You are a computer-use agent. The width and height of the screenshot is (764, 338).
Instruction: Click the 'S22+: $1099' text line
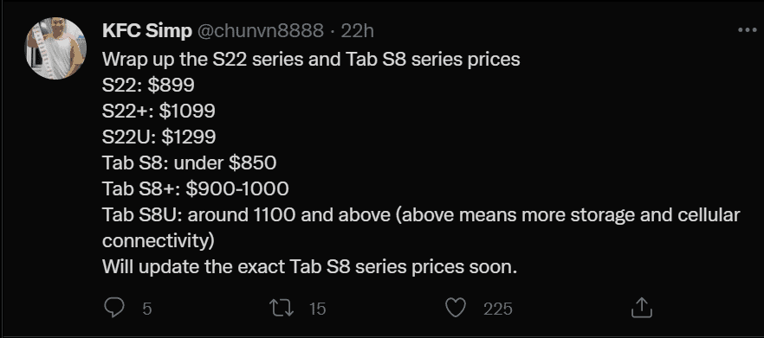tap(159, 111)
